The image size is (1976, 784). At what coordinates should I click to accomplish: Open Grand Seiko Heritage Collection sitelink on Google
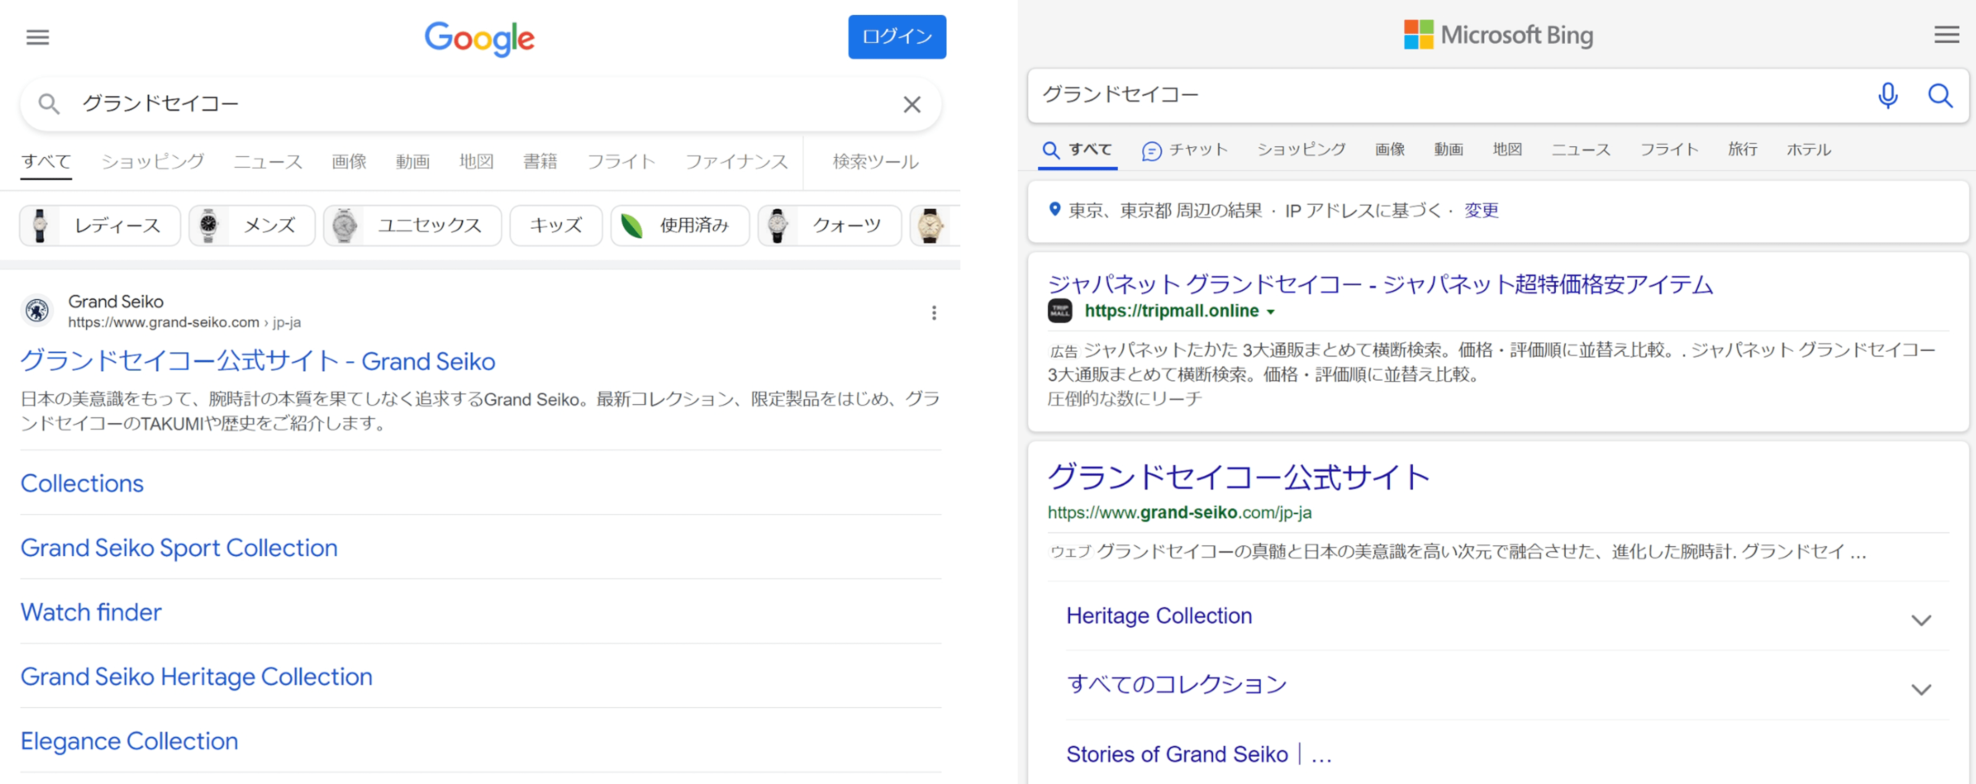196,677
